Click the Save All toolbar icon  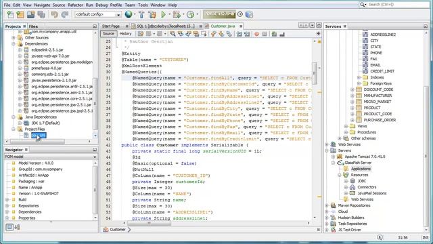41,14
